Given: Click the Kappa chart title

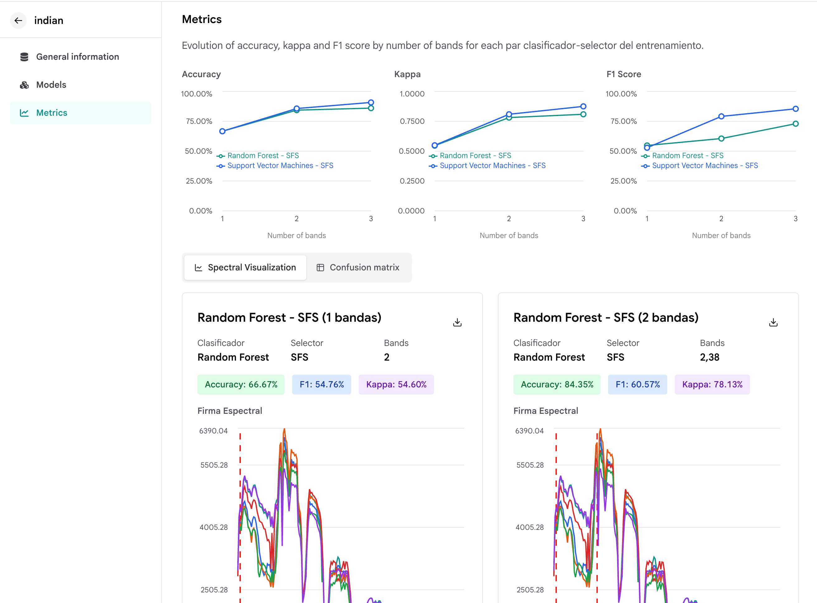Looking at the screenshot, I should (x=408, y=74).
